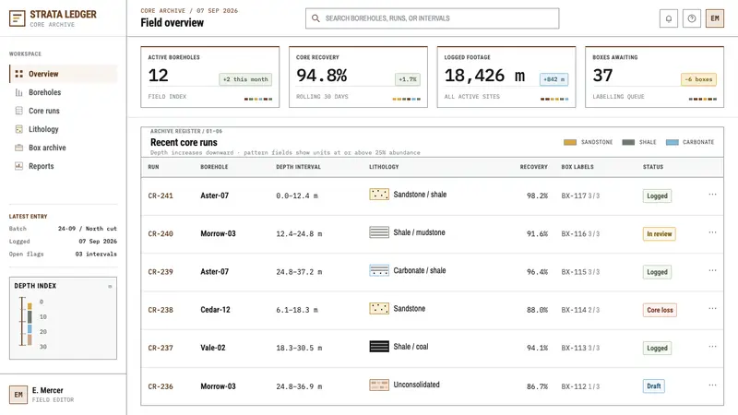Viewport: 738px width, 415px height.
Task: Sort by Depth Interval column header
Action: pos(298,167)
